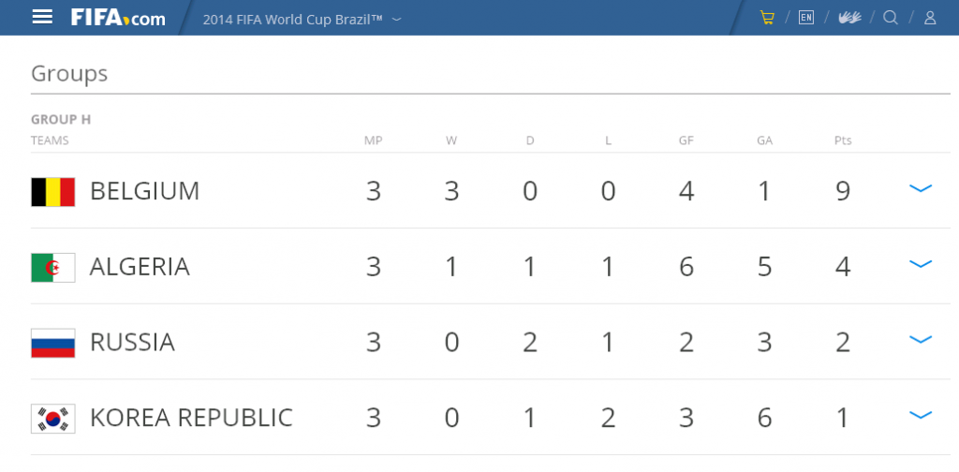The height and width of the screenshot is (472, 959).
Task: Click the Russia flag icon
Action: (x=53, y=343)
